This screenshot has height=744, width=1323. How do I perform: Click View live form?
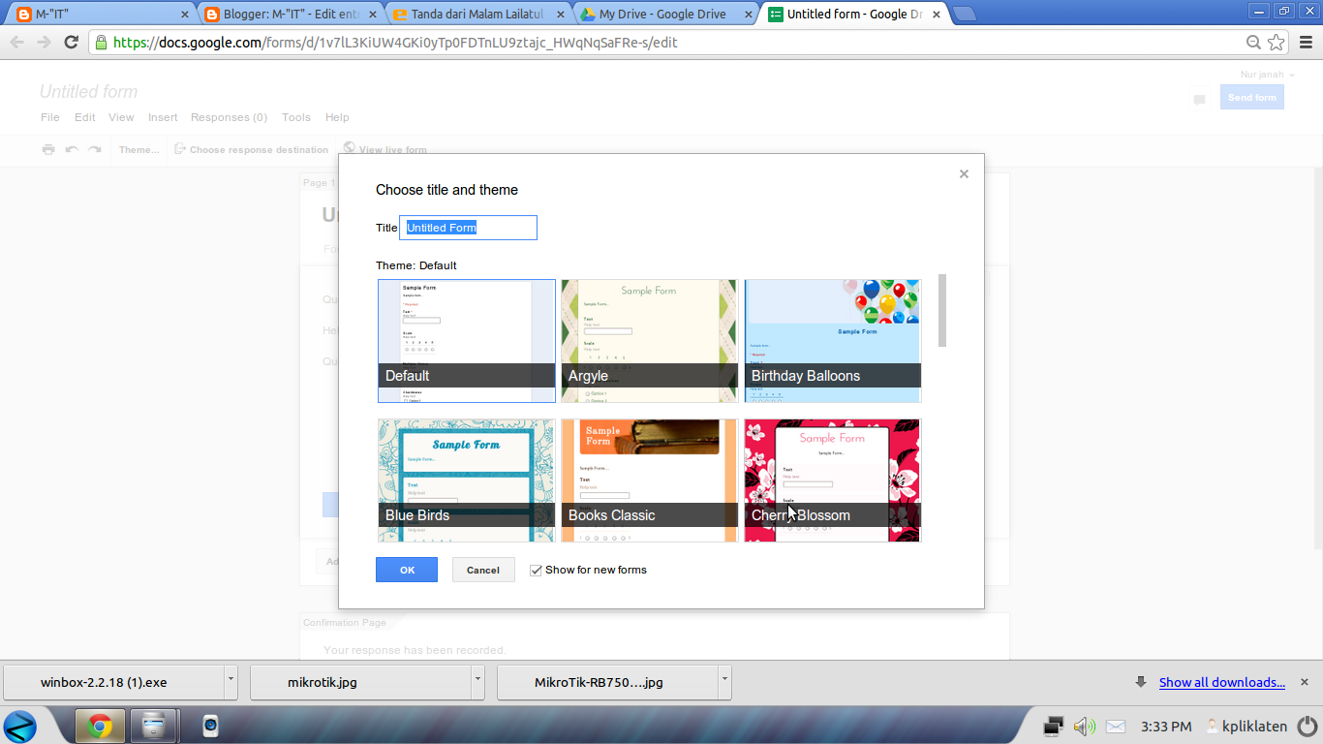(385, 149)
